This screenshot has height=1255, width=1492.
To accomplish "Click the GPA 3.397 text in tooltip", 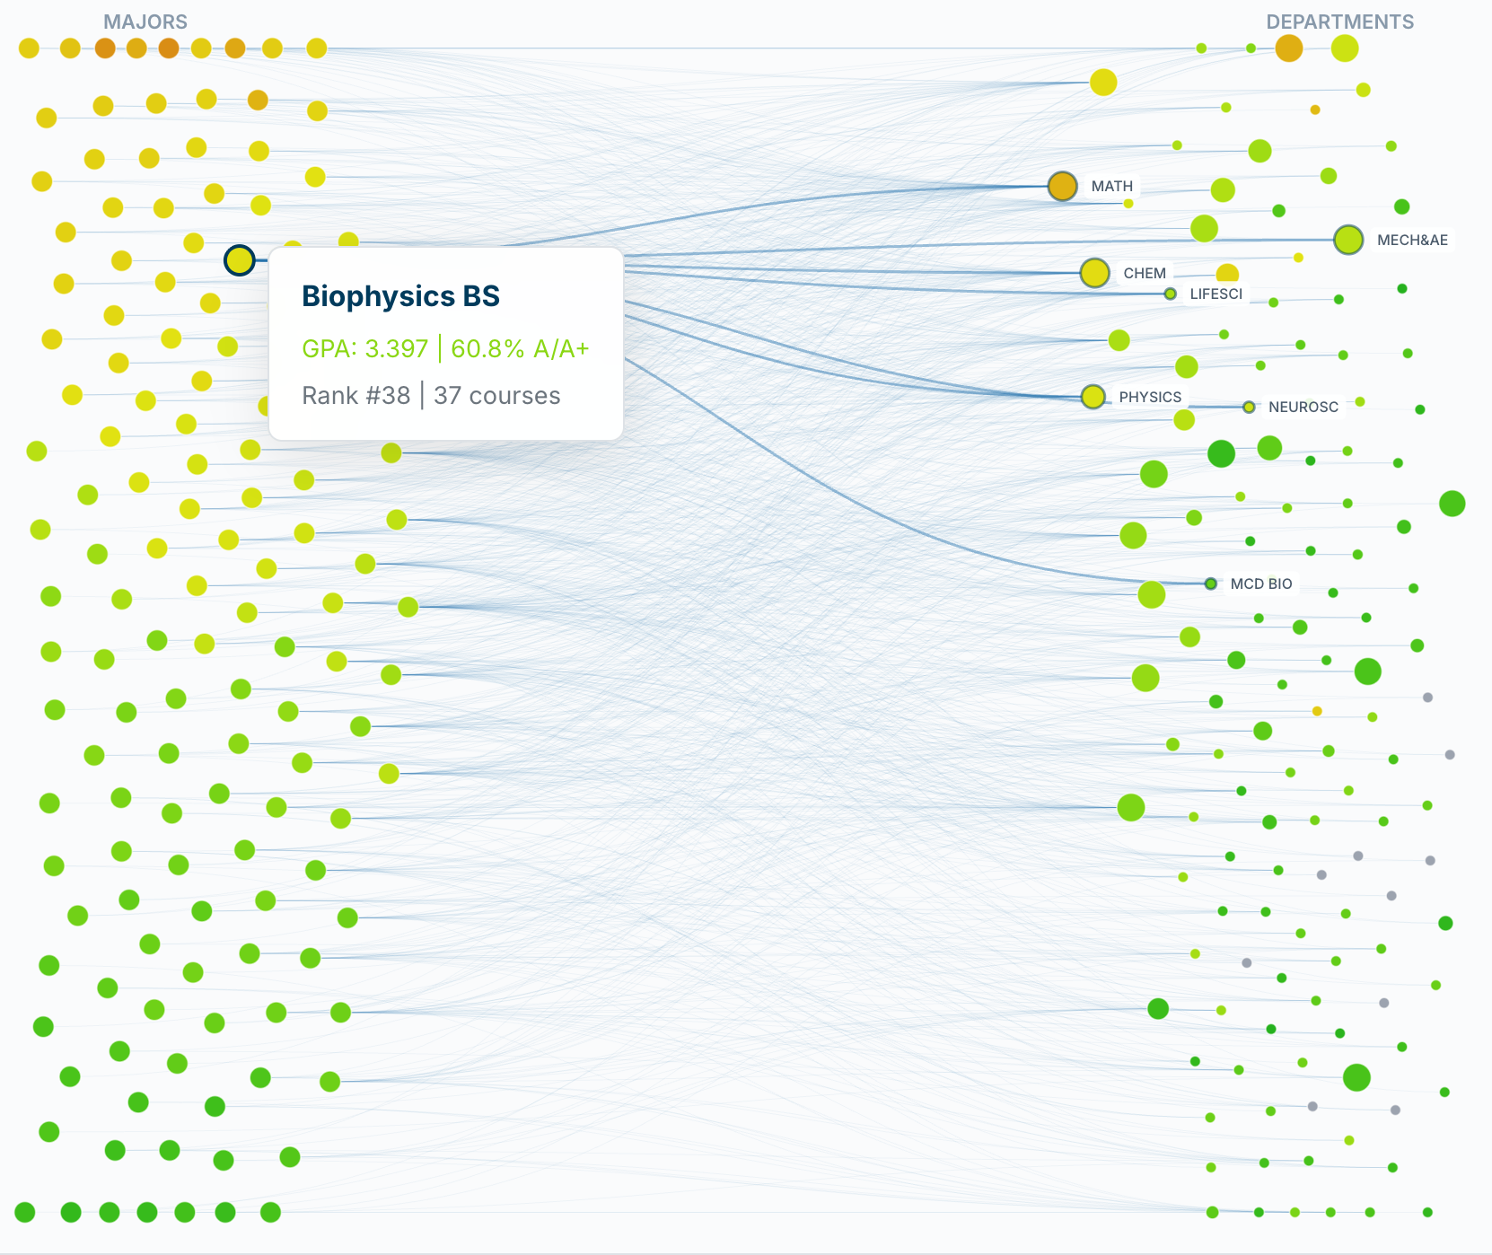I will click(x=364, y=348).
